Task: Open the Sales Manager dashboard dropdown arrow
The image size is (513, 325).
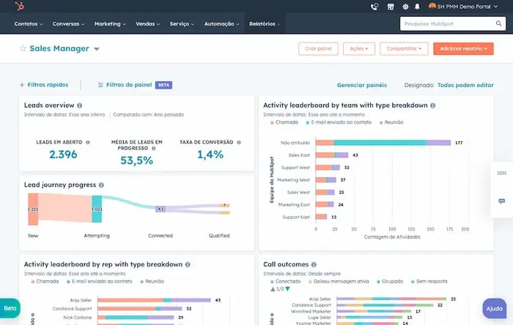Action: click(x=97, y=49)
